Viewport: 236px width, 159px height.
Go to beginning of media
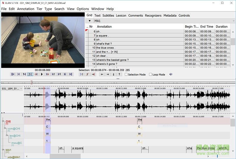13,74
